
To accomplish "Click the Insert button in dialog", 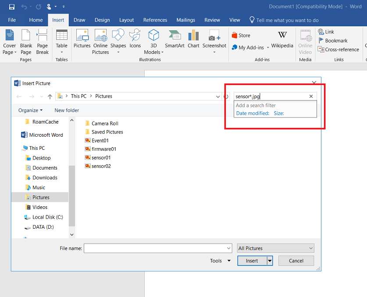I will click(x=252, y=261).
